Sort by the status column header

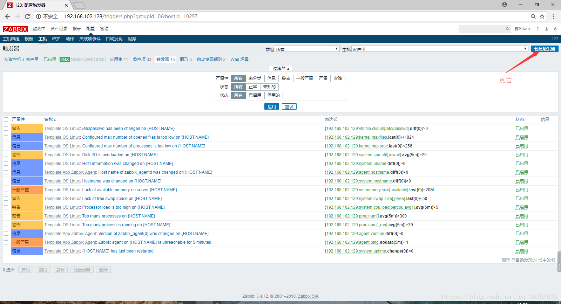[520, 119]
